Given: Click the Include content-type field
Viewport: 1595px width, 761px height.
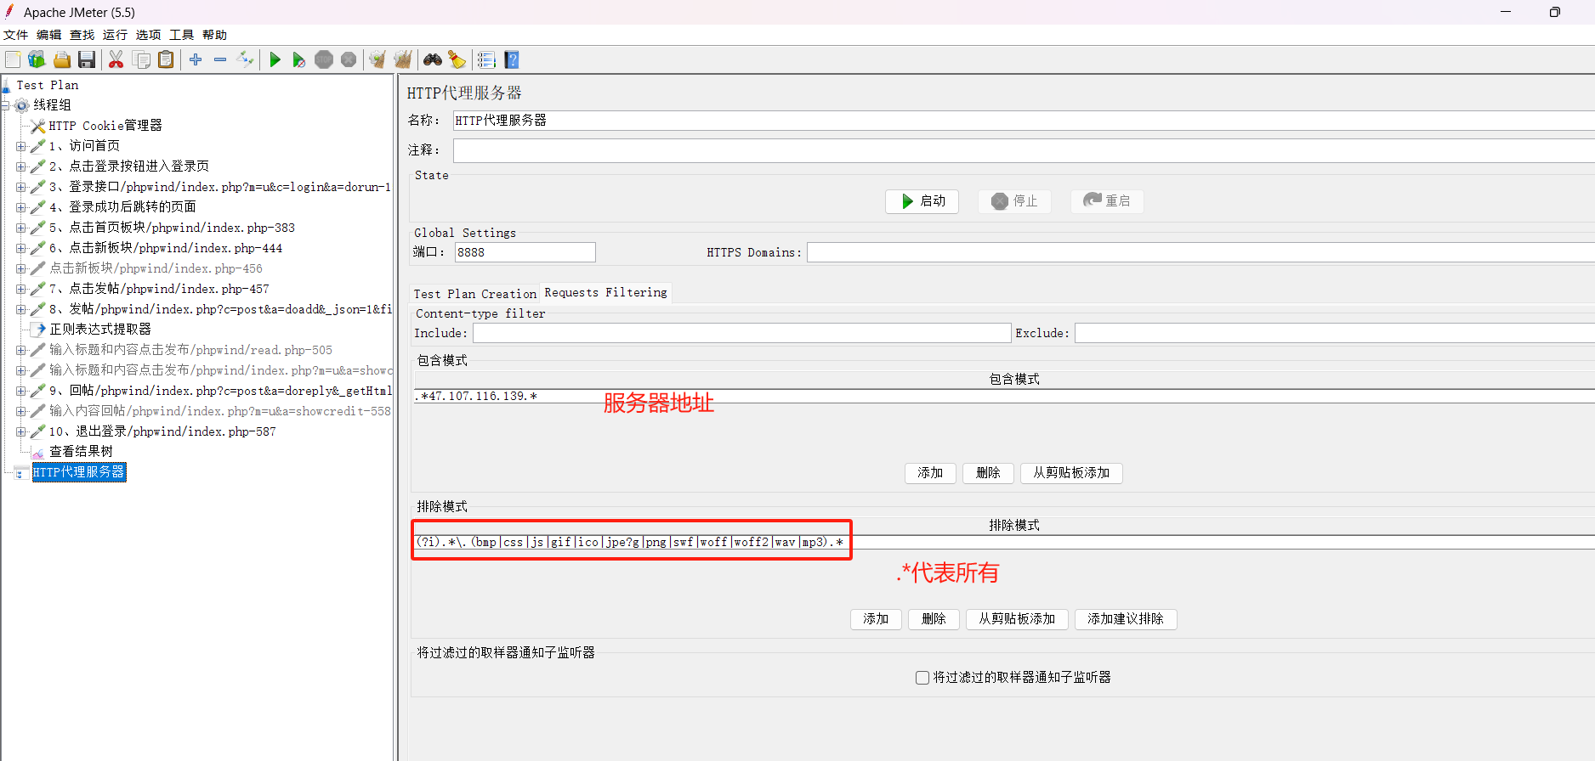Looking at the screenshot, I should click(x=741, y=333).
